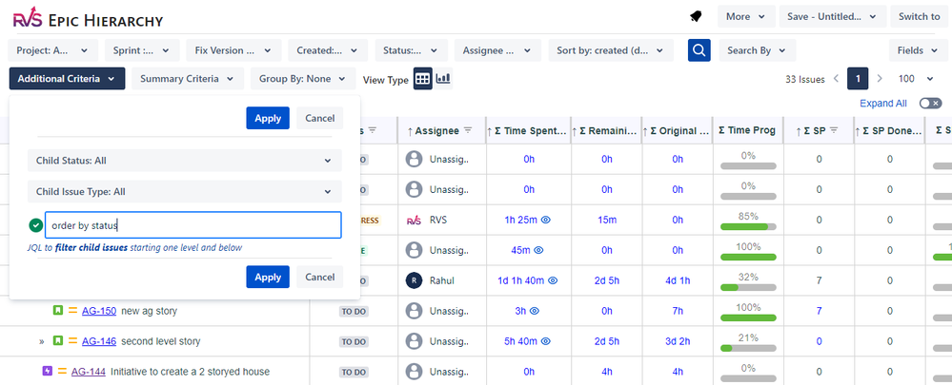The height and width of the screenshot is (385, 952).
Task: Open the Fix Version filter dropdown
Action: (x=233, y=50)
